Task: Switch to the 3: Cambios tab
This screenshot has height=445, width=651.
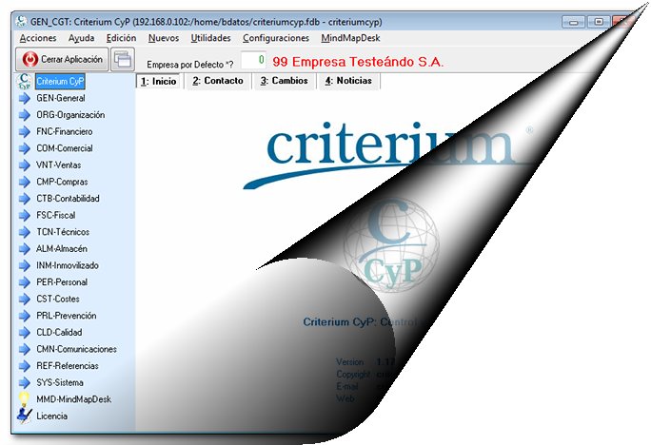Action: point(284,81)
